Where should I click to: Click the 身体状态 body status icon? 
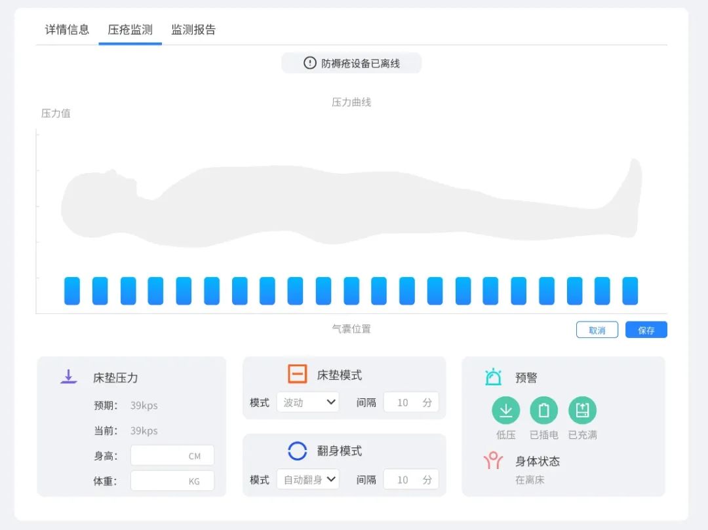[493, 461]
